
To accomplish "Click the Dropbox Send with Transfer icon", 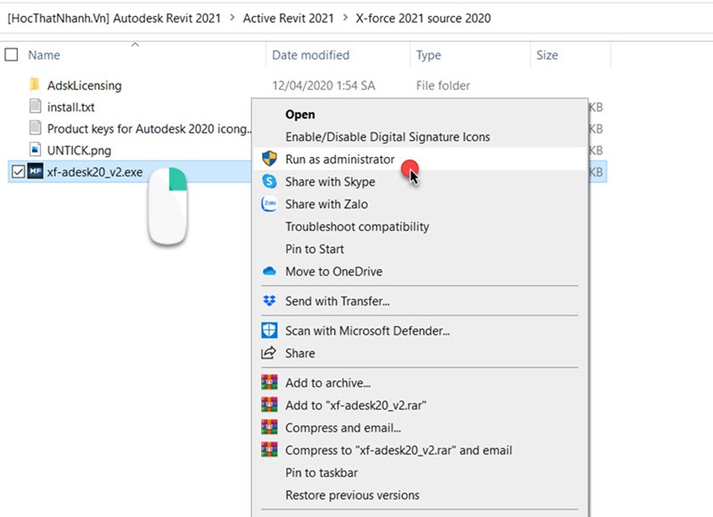I will 269,301.
